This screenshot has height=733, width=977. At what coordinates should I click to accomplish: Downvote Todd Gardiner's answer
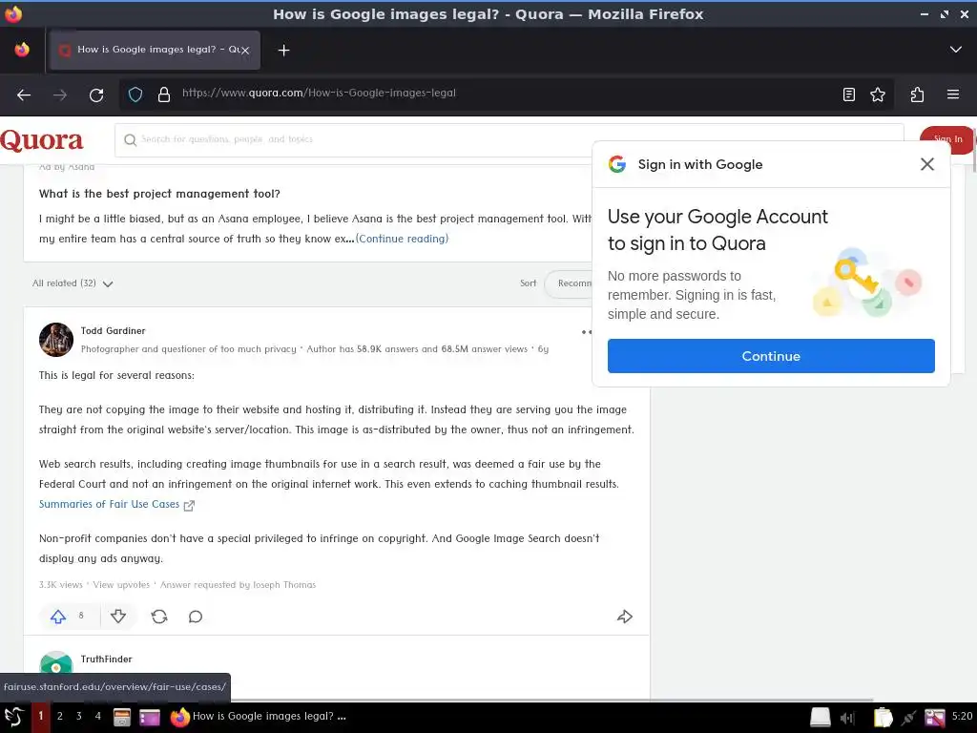tap(117, 617)
